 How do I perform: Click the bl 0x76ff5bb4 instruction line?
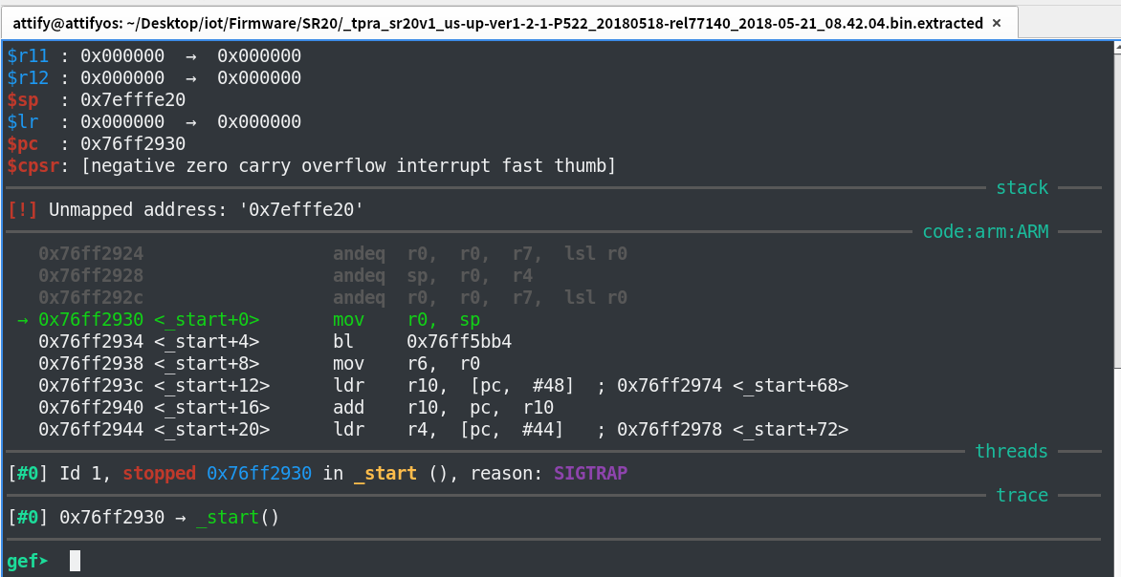click(275, 342)
